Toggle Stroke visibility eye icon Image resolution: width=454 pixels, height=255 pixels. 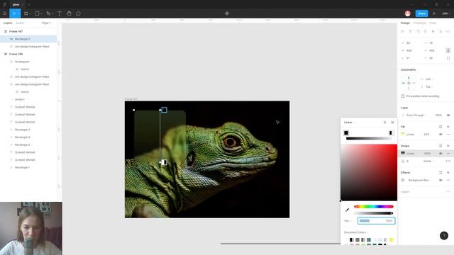pos(441,153)
